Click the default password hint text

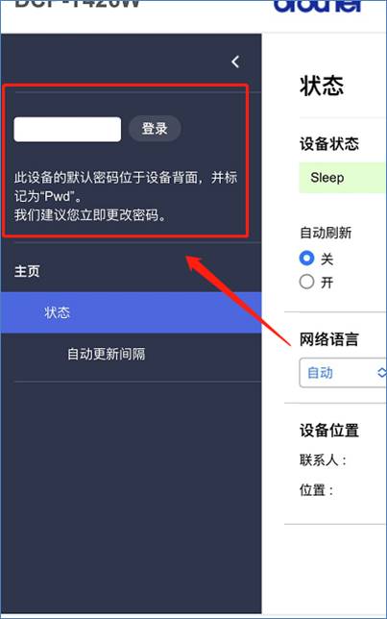click(126, 196)
